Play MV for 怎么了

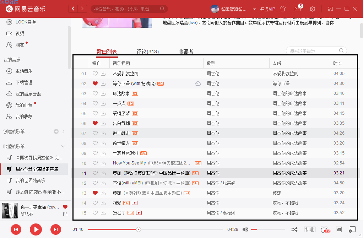[x=139, y=213]
